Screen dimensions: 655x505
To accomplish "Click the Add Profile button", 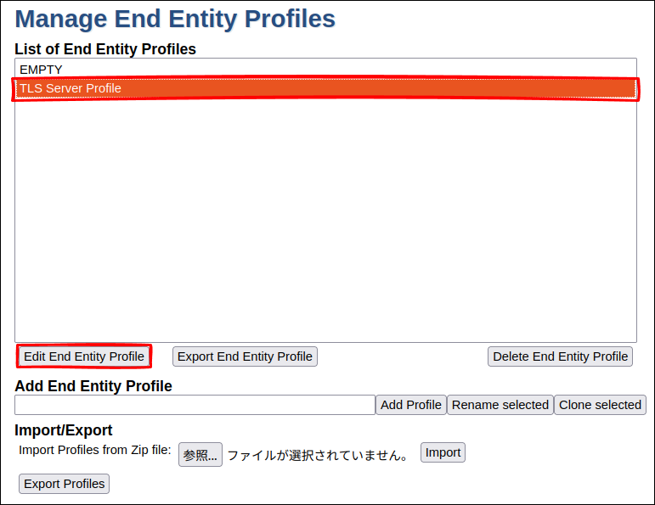I will pos(411,405).
